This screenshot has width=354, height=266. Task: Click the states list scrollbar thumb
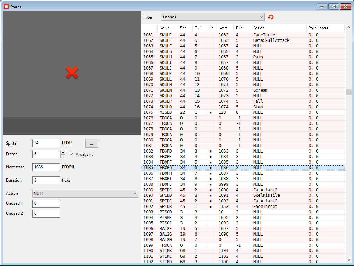point(349,92)
